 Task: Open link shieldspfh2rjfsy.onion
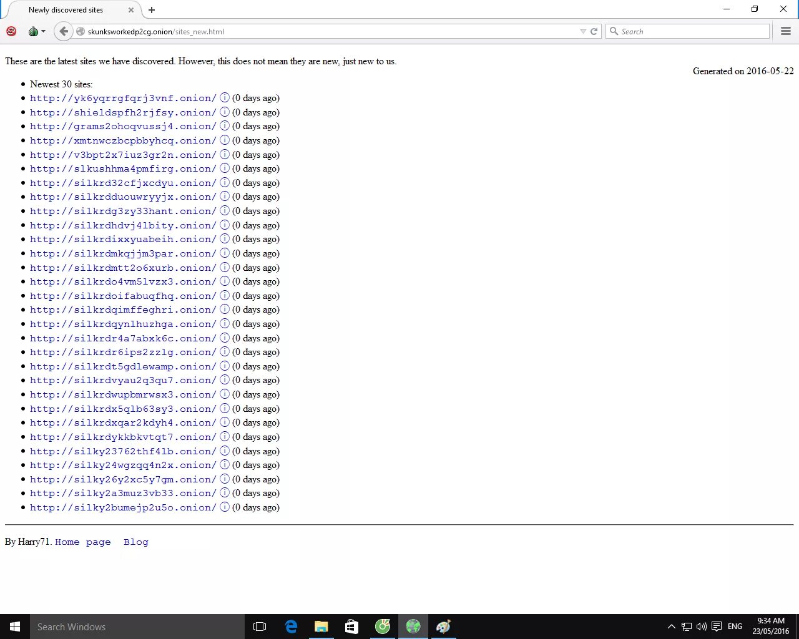(x=123, y=112)
